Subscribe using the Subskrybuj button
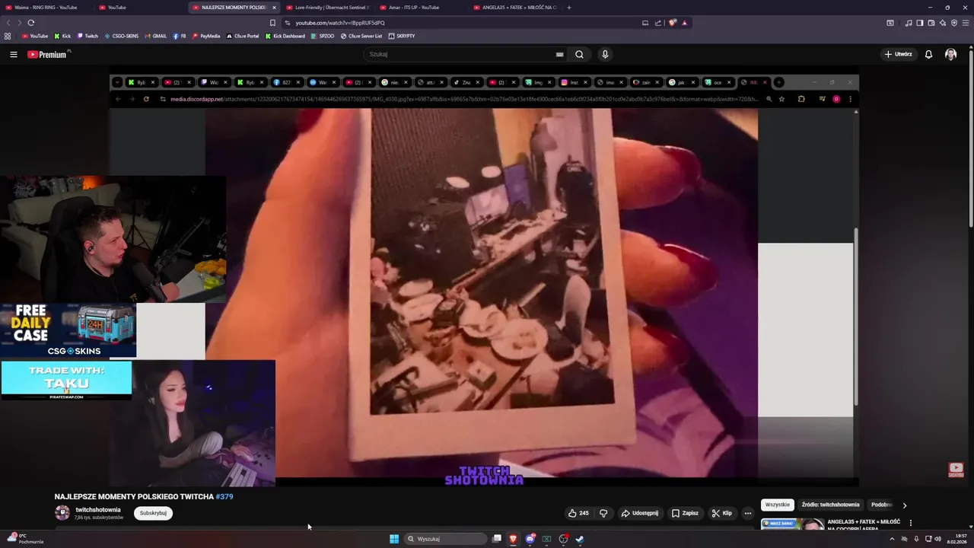The height and width of the screenshot is (548, 974). click(153, 513)
